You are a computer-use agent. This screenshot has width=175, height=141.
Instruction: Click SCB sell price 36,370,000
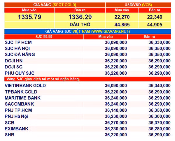pyautogui.click(x=159, y=123)
